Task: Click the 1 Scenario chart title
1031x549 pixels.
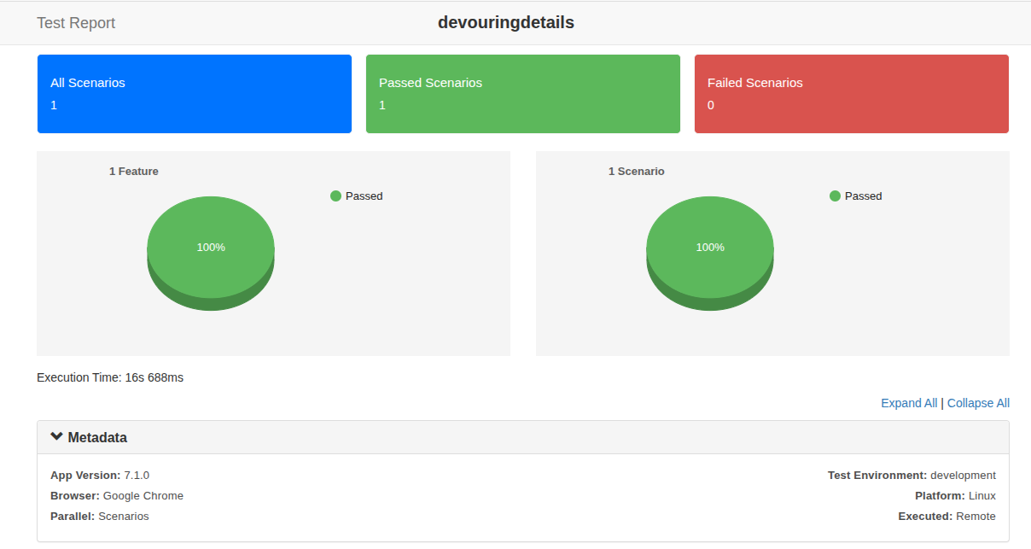Action: (637, 171)
